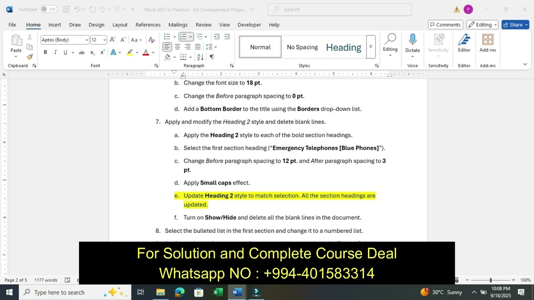This screenshot has width=534, height=300.
Task: Expand the Styles gallery
Action: point(370,47)
